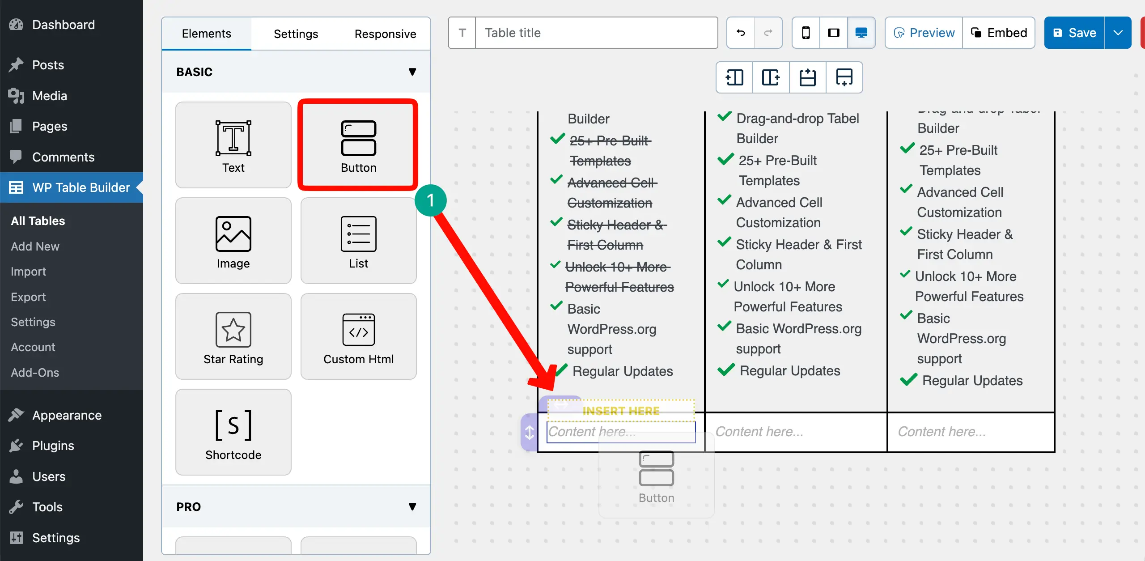The width and height of the screenshot is (1145, 561).
Task: Switch to mobile phone preview icon
Action: [x=806, y=33]
